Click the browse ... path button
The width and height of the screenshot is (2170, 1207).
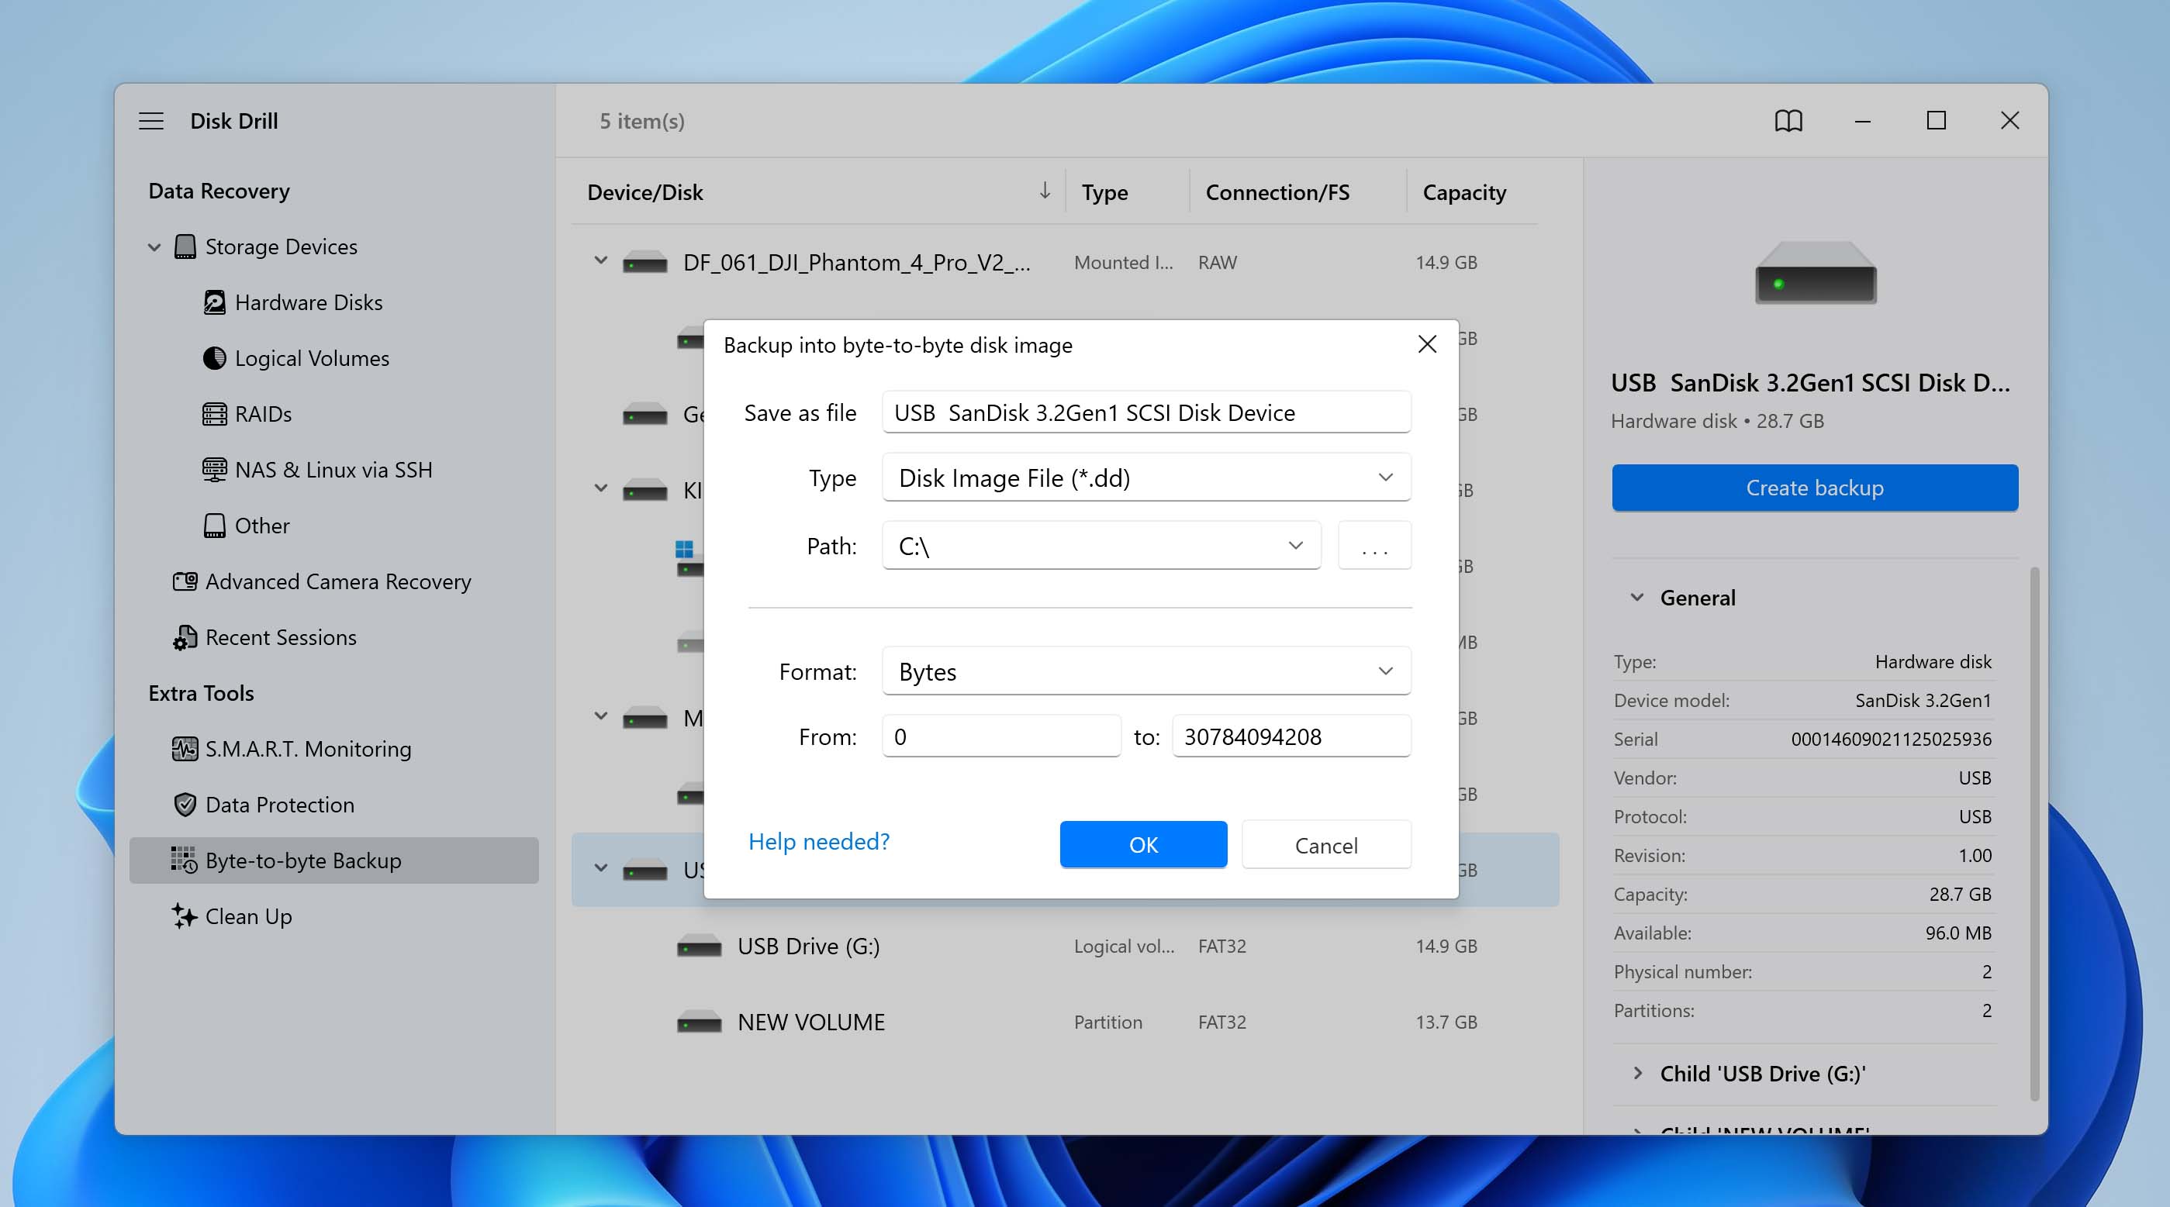[1374, 546]
